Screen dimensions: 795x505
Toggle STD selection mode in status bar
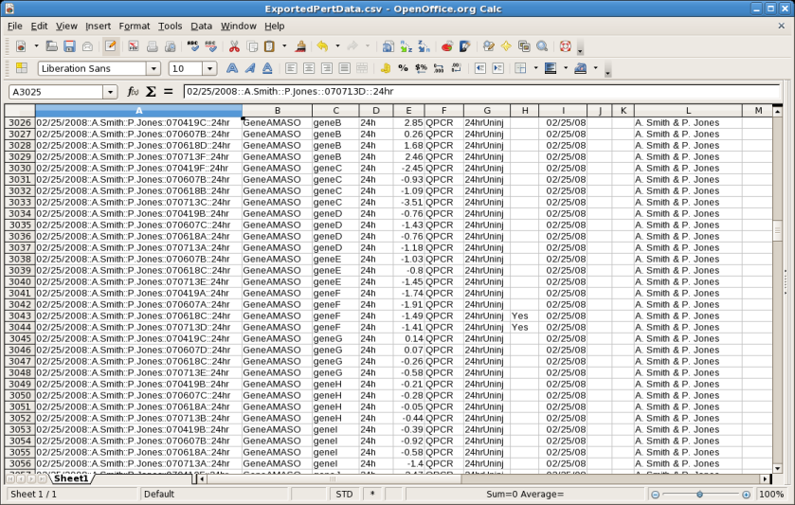[344, 495]
